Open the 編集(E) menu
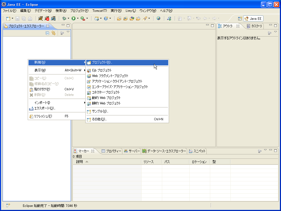Screen dimensions: 281x211 [26, 11]
